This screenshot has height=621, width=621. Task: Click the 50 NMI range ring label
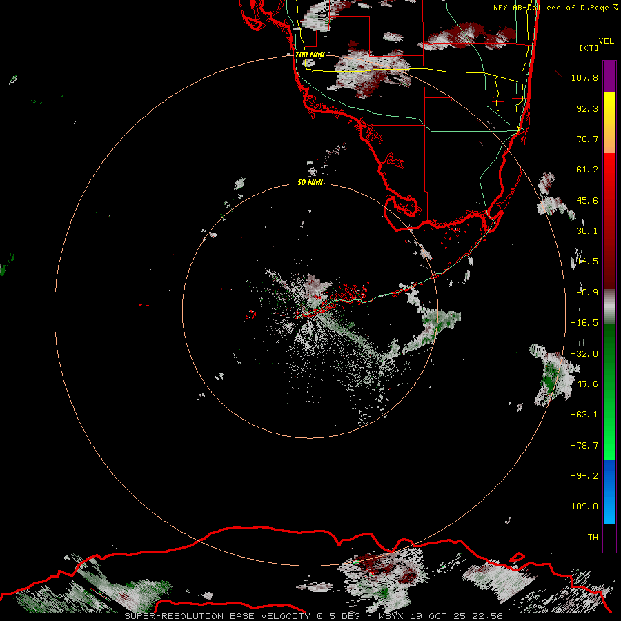click(310, 182)
